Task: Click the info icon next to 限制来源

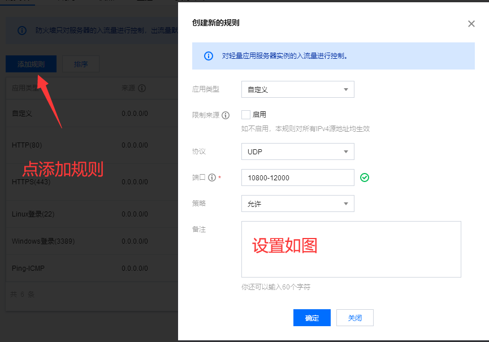Action: click(226, 115)
